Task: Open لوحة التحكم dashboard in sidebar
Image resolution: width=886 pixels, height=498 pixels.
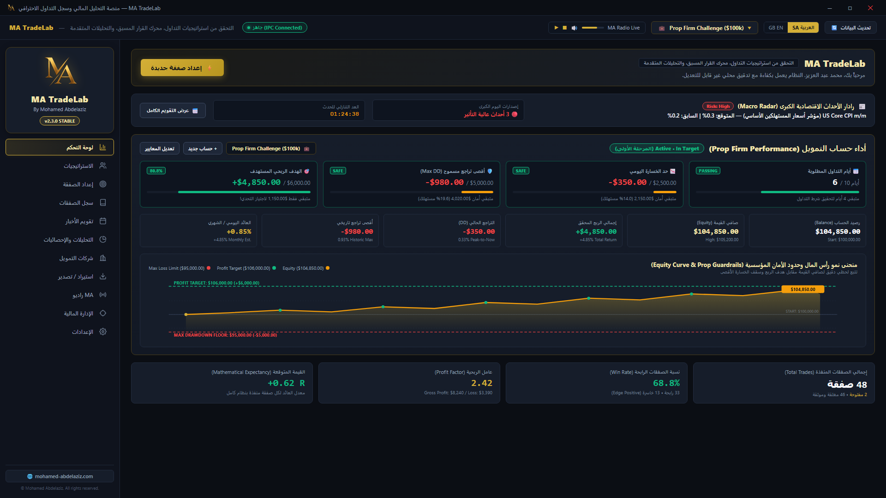Action: click(60, 148)
